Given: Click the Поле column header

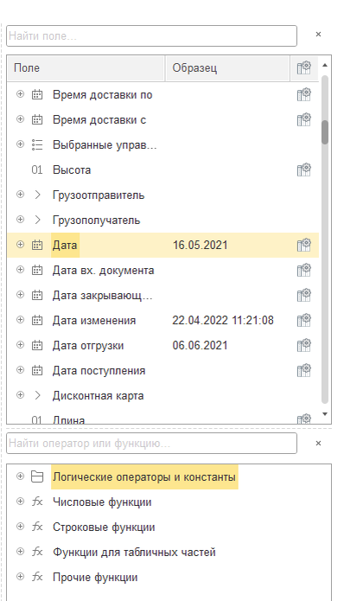Looking at the screenshot, I should tap(86, 68).
